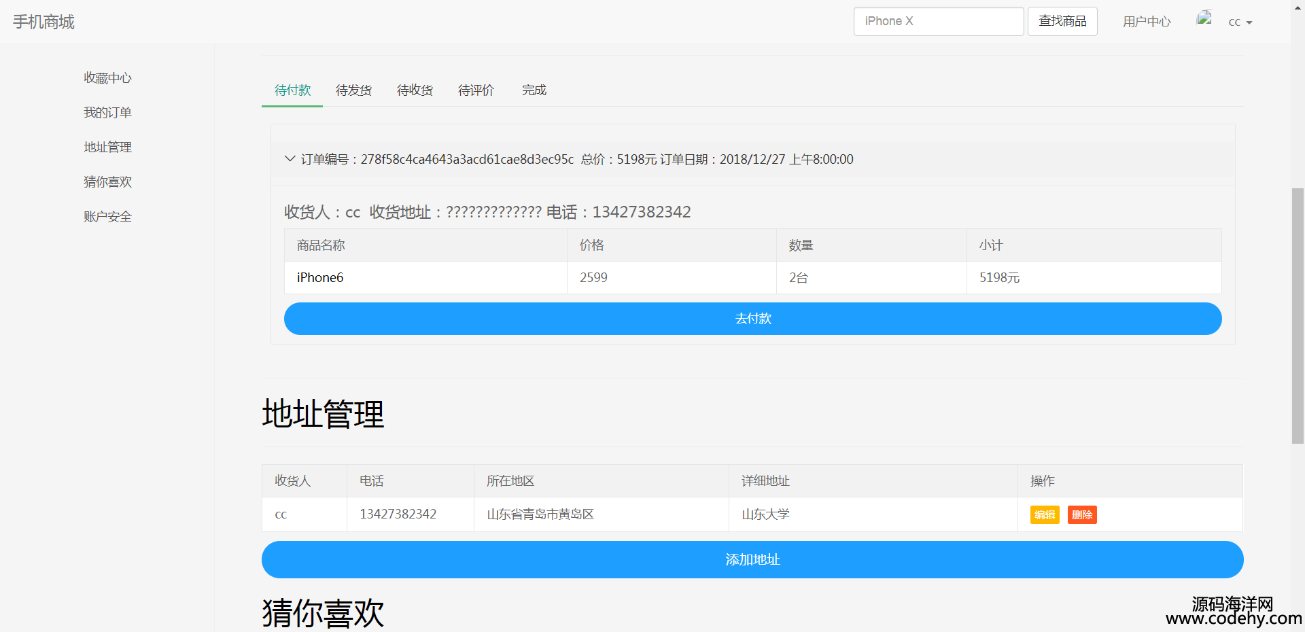This screenshot has height=632, width=1305.
Task: Open 猜你喜欢 from the sidebar
Action: click(x=107, y=182)
